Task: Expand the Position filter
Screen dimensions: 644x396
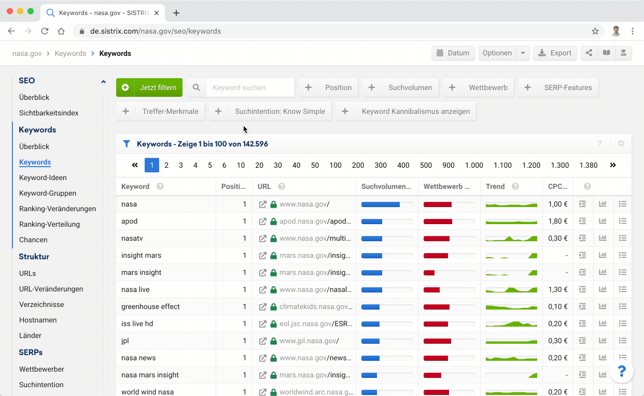Action: (x=328, y=87)
